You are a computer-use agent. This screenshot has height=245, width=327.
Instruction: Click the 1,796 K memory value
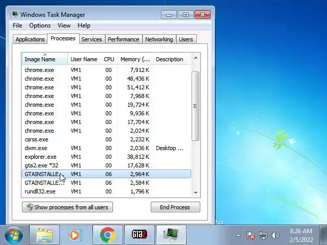(139, 191)
